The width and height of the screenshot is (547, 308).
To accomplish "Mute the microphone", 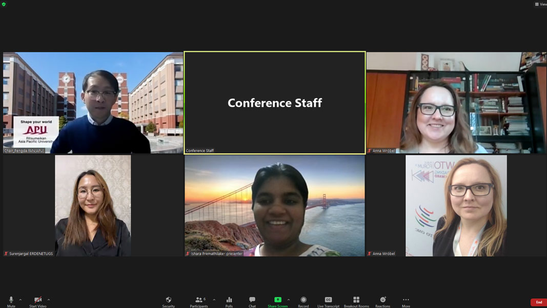I will 11,300.
